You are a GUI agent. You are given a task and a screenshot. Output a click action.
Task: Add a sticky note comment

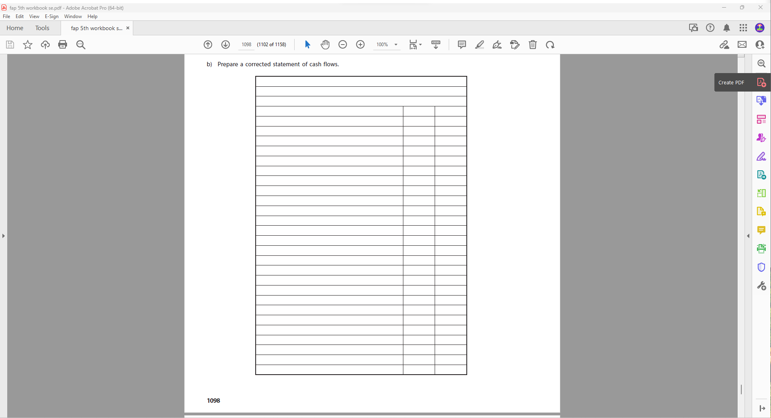pyautogui.click(x=462, y=45)
